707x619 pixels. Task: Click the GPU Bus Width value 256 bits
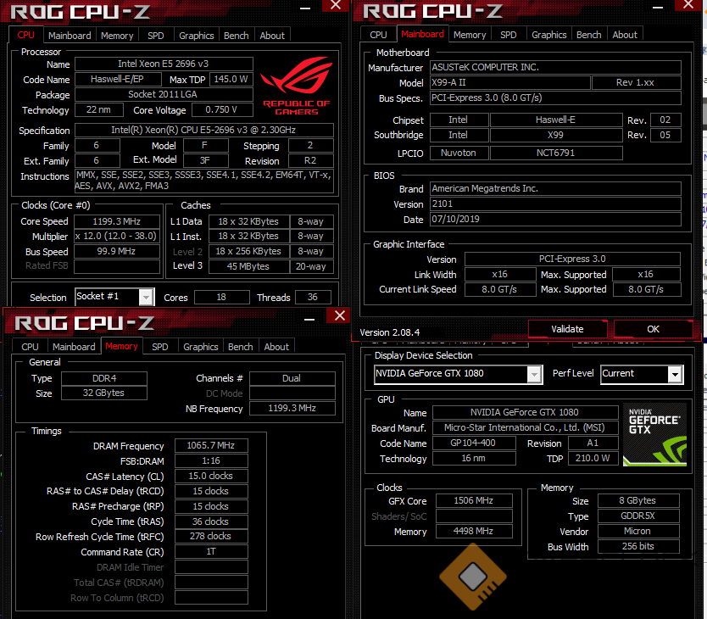(x=638, y=546)
